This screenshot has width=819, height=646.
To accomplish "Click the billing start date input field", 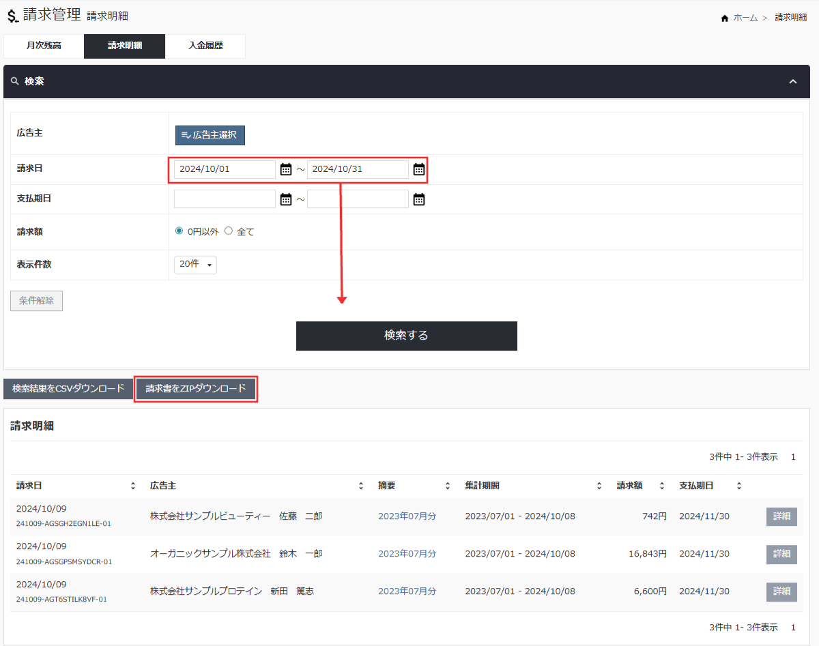I will click(x=225, y=169).
